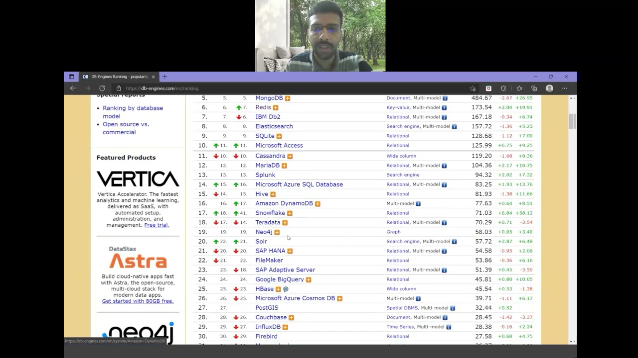
Task: Click the Solr link
Action: click(261, 241)
